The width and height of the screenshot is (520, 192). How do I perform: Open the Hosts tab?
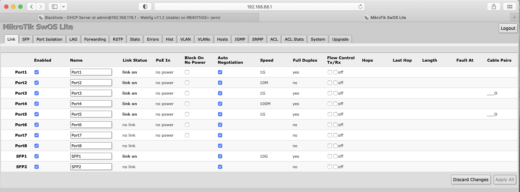[223, 39]
